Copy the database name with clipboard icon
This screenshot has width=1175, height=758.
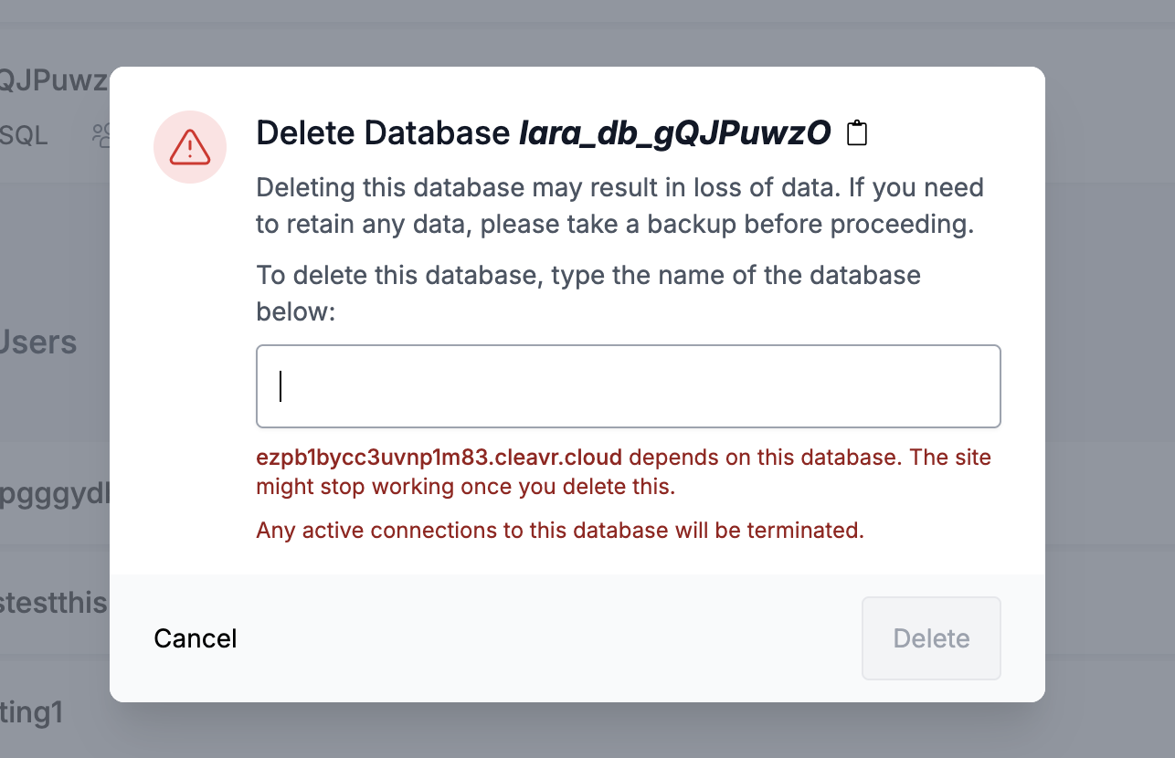(x=856, y=133)
